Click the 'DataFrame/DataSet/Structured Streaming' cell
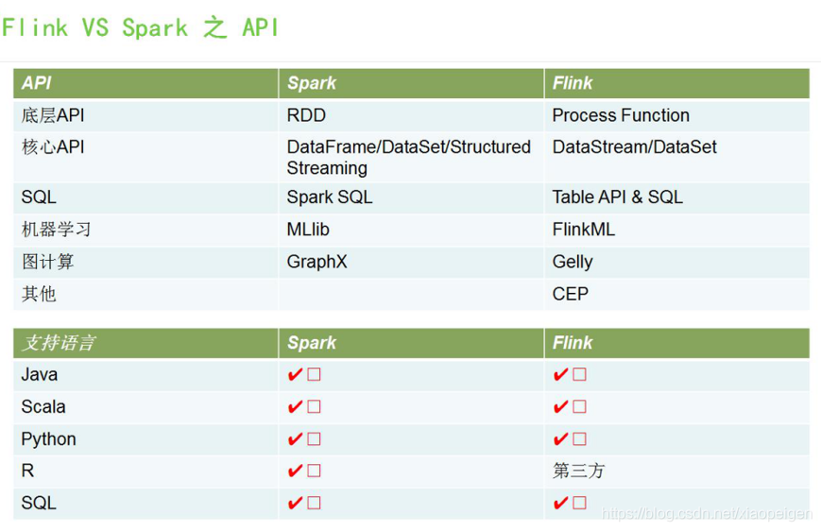Viewport: 821px width, 531px height. (x=409, y=157)
